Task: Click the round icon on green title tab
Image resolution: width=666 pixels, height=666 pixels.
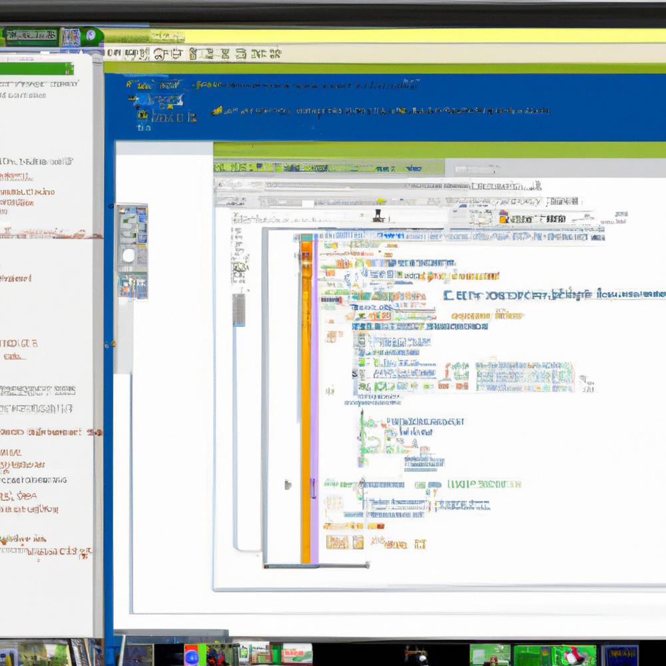Action: click(89, 36)
